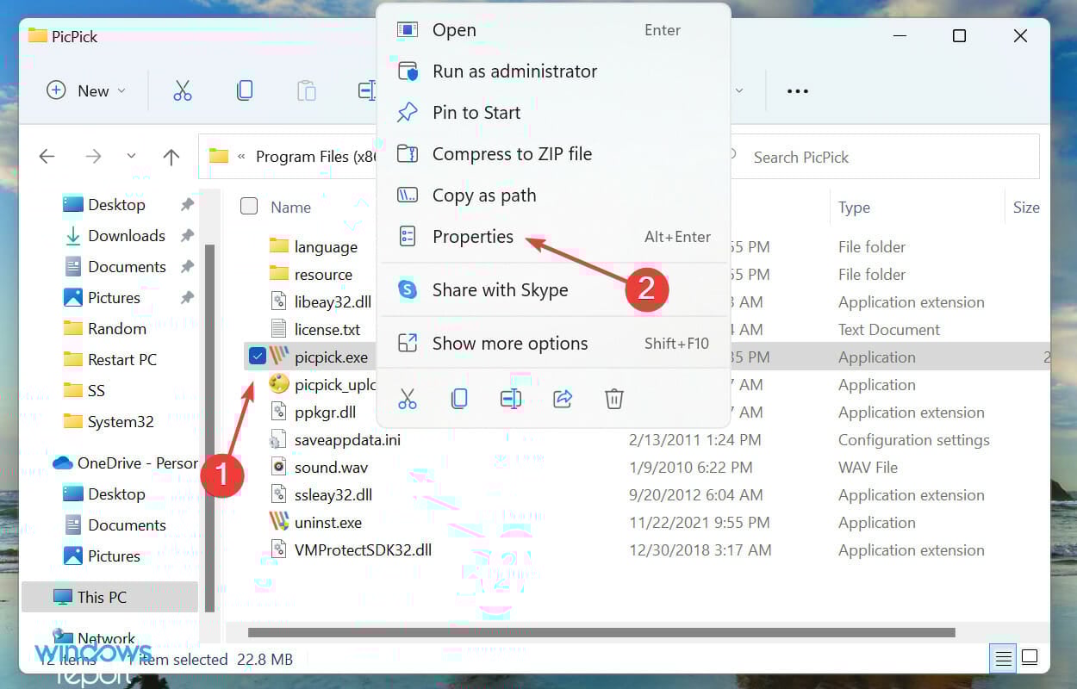Click the picpick.exe application icon

(x=279, y=356)
